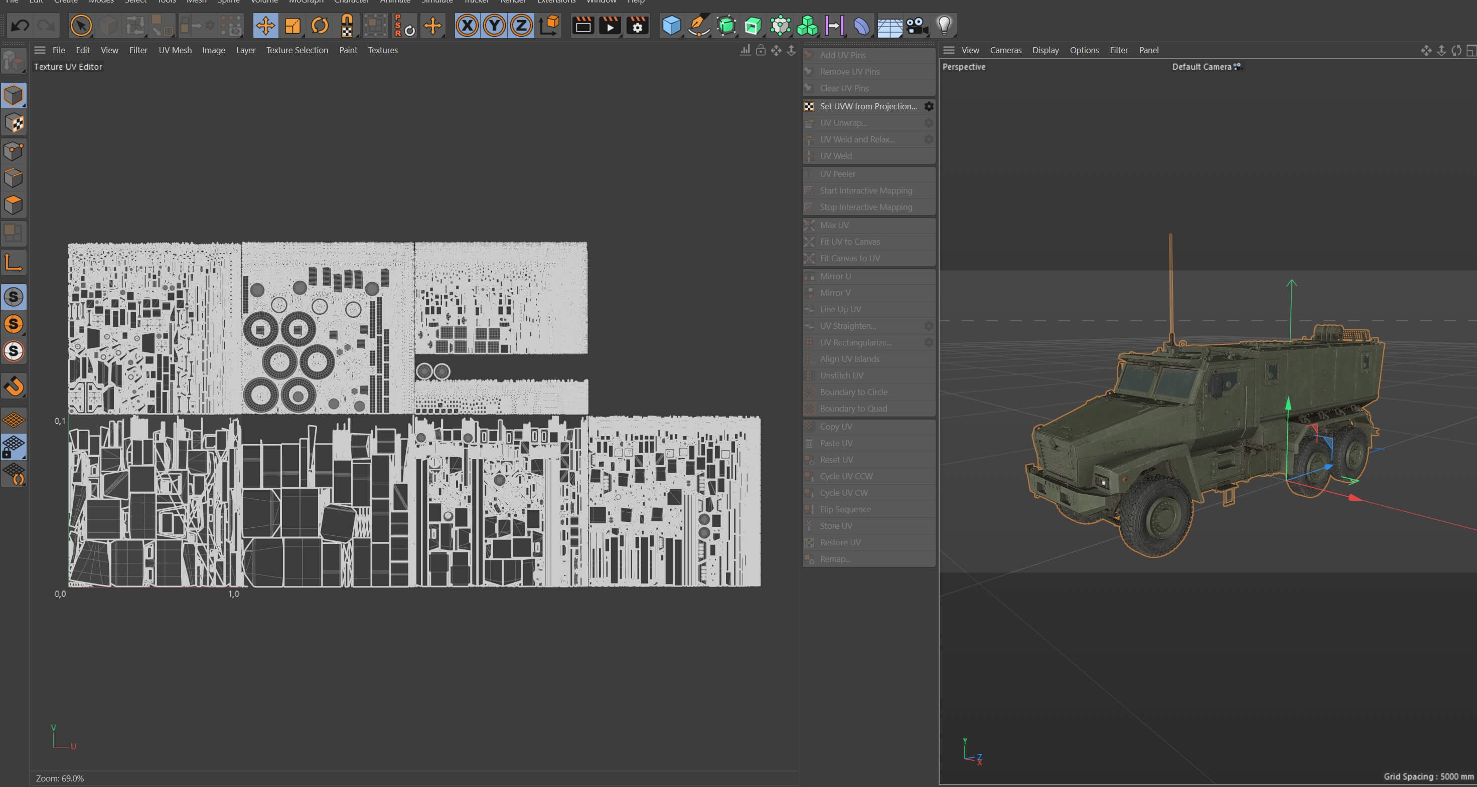Image resolution: width=1477 pixels, height=787 pixels.
Task: Click the Render View clapperboard icon
Action: 583,26
